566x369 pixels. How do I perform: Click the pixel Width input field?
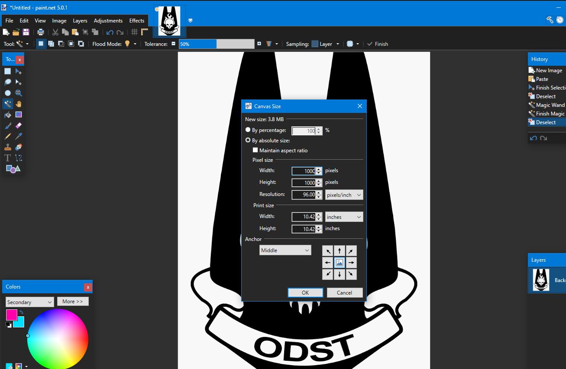pos(304,171)
